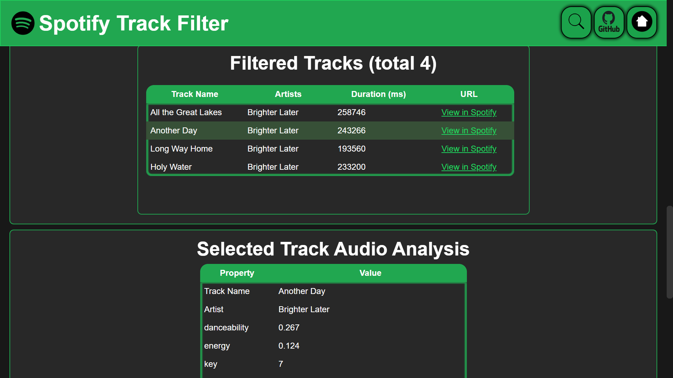
Task: Select the All the Great Lakes track row
Action: [x=330, y=112]
